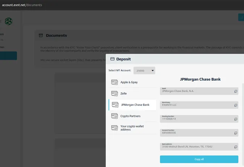Click the browser address bar URL
Image resolution: width=244 pixels, height=167 pixels.
(22, 5)
